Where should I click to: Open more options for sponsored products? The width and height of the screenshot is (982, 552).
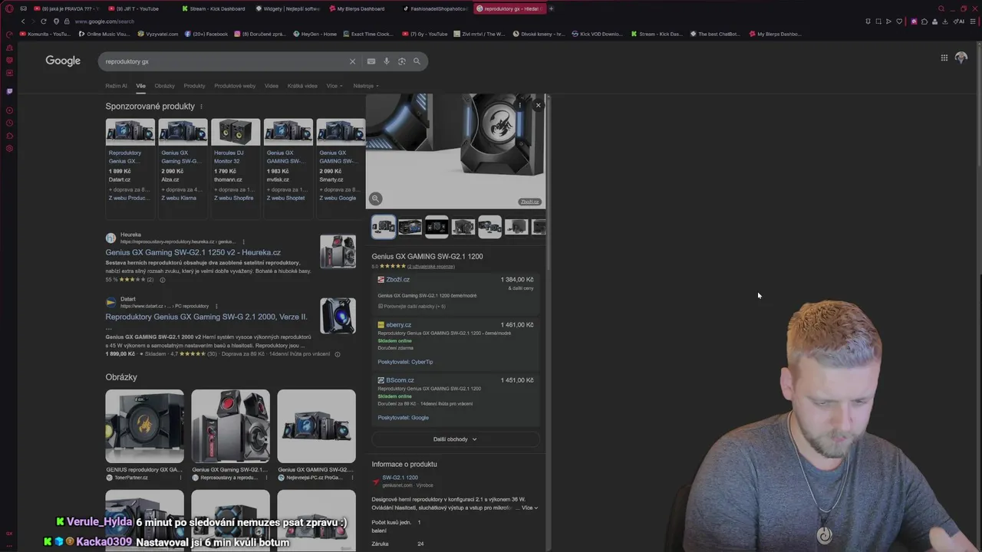(202, 107)
